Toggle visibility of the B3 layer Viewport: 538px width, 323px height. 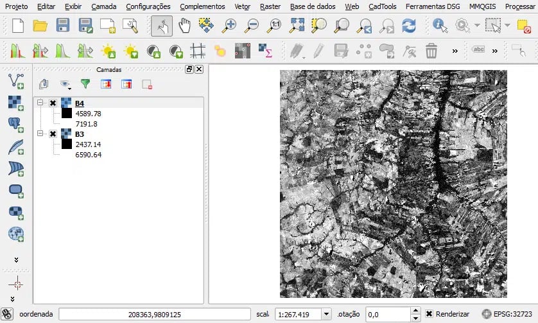pos(53,134)
